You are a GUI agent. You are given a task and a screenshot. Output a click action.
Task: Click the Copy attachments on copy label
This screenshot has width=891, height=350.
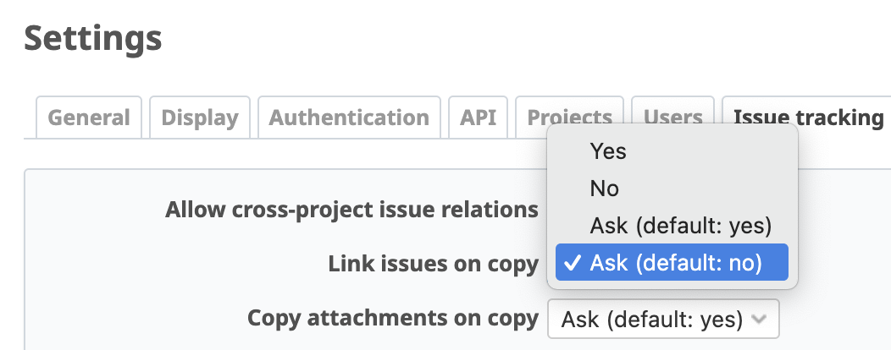[393, 318]
